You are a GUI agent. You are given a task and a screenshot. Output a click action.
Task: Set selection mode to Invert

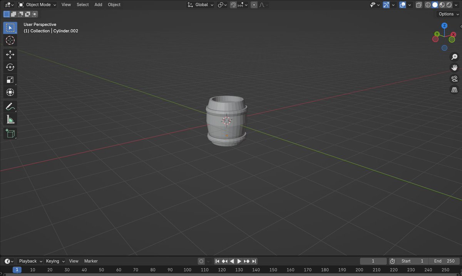(x=28, y=14)
